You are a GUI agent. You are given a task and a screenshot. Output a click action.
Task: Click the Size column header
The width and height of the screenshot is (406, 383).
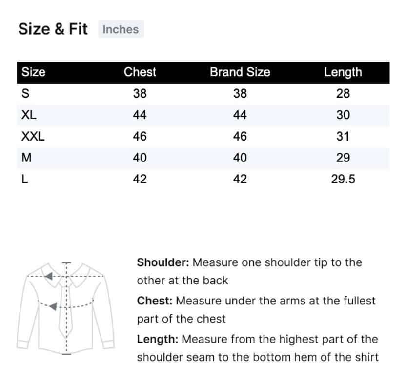click(x=34, y=72)
